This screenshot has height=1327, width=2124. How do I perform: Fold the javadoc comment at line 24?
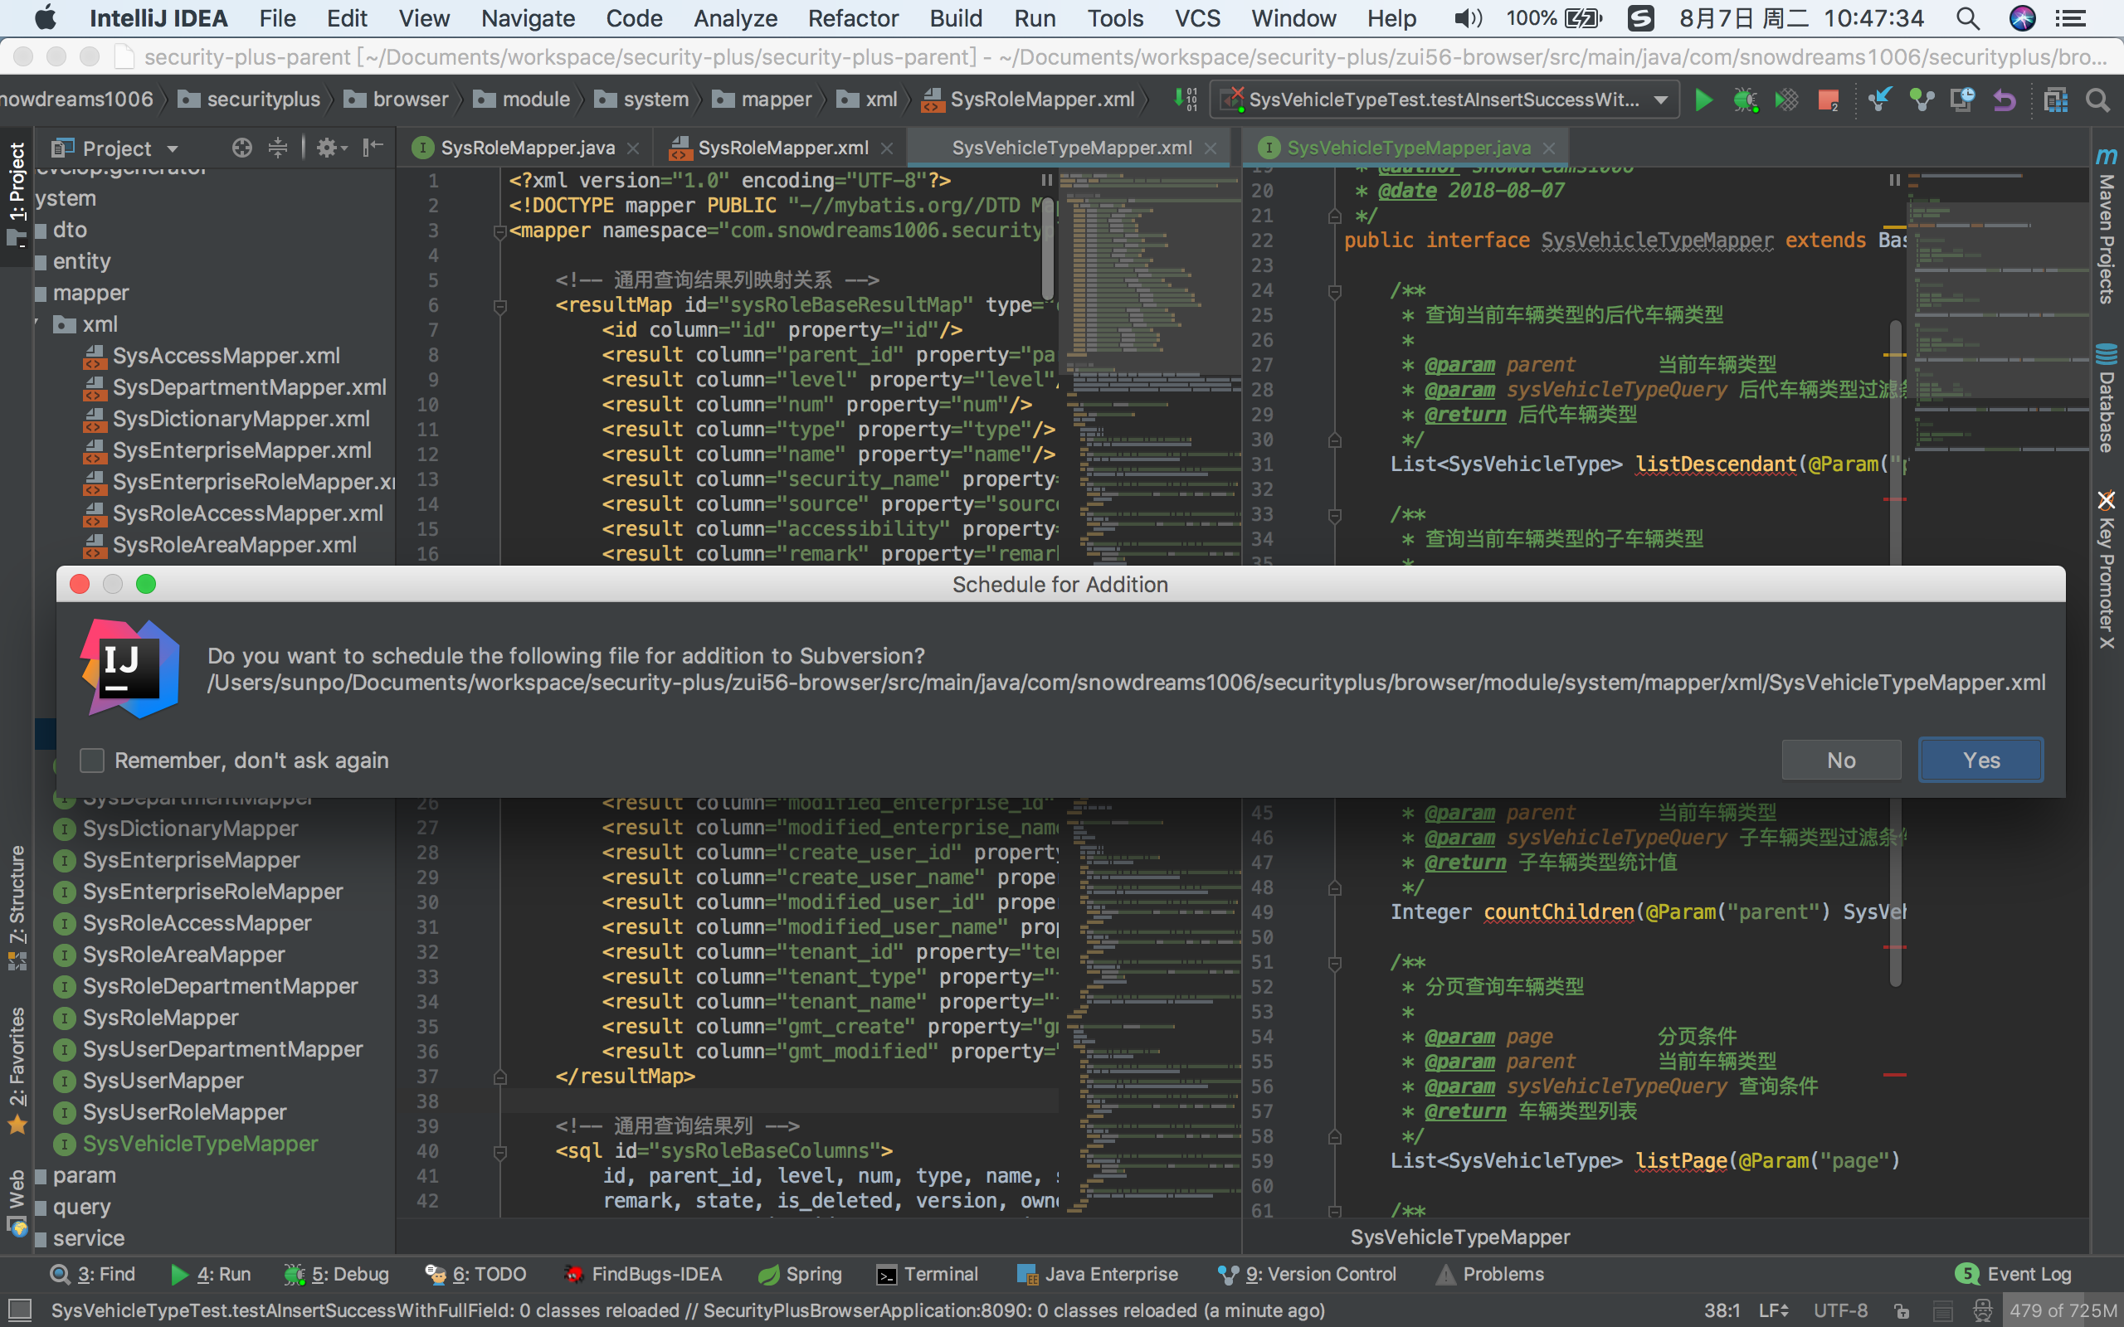pyautogui.click(x=1334, y=290)
